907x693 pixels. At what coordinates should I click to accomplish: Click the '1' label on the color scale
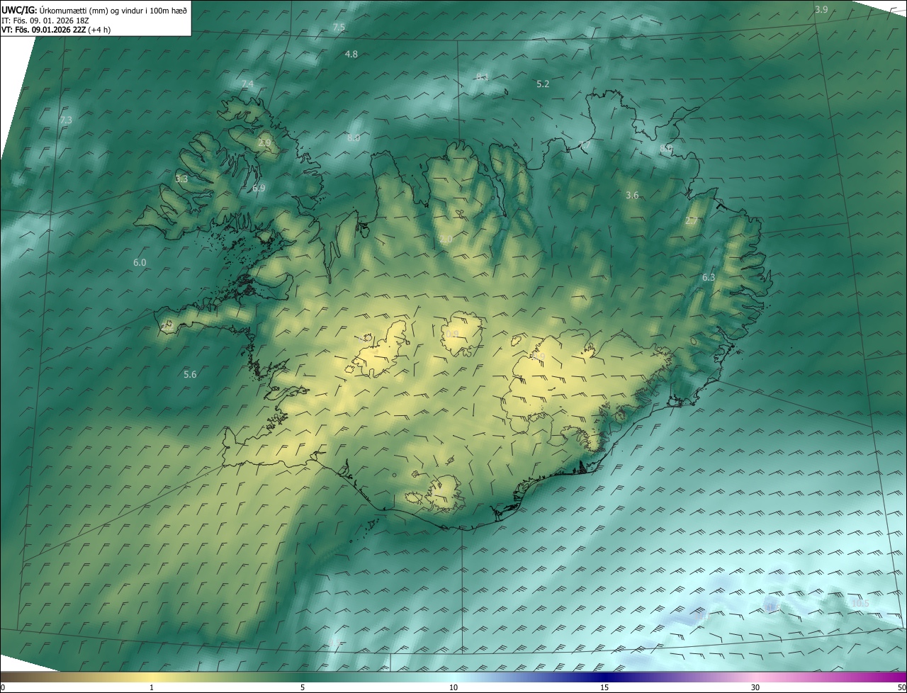[x=152, y=687]
